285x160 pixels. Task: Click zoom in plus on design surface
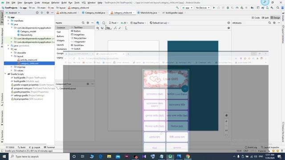click(x=226, y=121)
